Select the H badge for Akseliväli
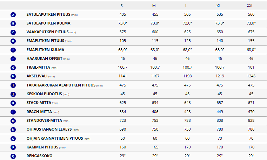Viewport: 267px width, 160px height. [x=13, y=76]
